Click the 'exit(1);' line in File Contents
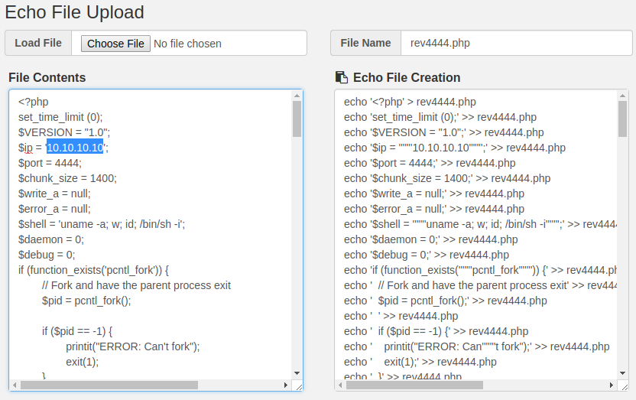The image size is (636, 400). pos(83,362)
